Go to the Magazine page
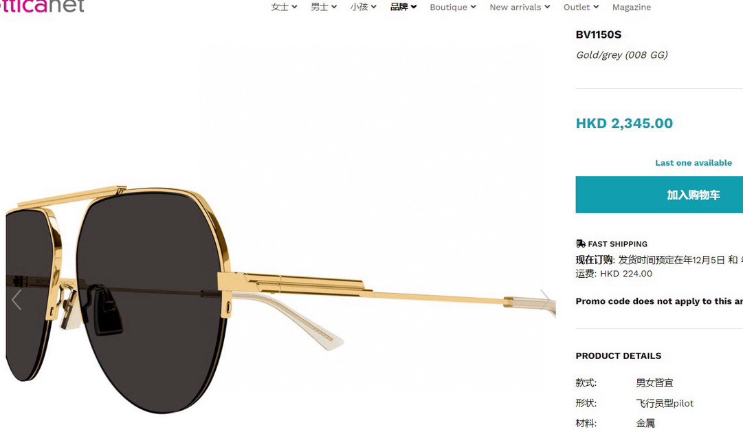The width and height of the screenshot is (743, 434). pos(631,7)
